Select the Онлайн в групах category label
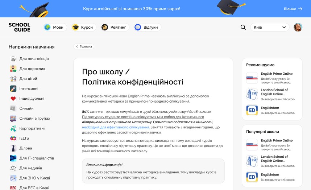 [x=35, y=118]
